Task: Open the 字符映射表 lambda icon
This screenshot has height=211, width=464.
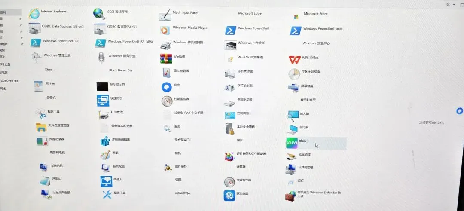Action: pos(230,88)
